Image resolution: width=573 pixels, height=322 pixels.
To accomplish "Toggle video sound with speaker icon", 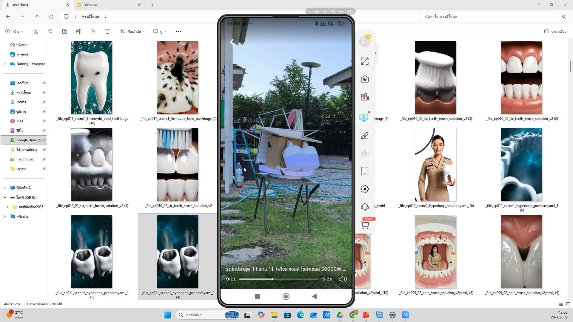I will (343, 279).
